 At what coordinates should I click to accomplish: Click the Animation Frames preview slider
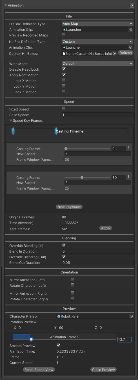pyautogui.click(x=64, y=337)
